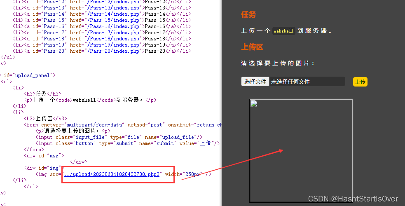This screenshot has width=405, height=206.
Task: Click the broken image icon in preview
Action: [254, 103]
